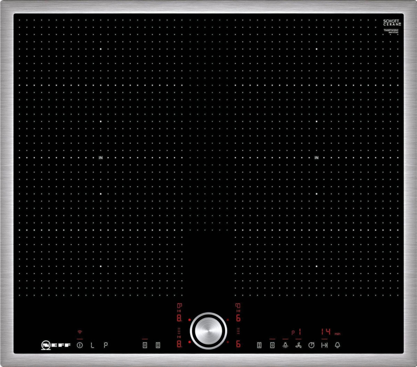Toggle the left flex zone icon
417x367 pixels.
tap(145, 345)
